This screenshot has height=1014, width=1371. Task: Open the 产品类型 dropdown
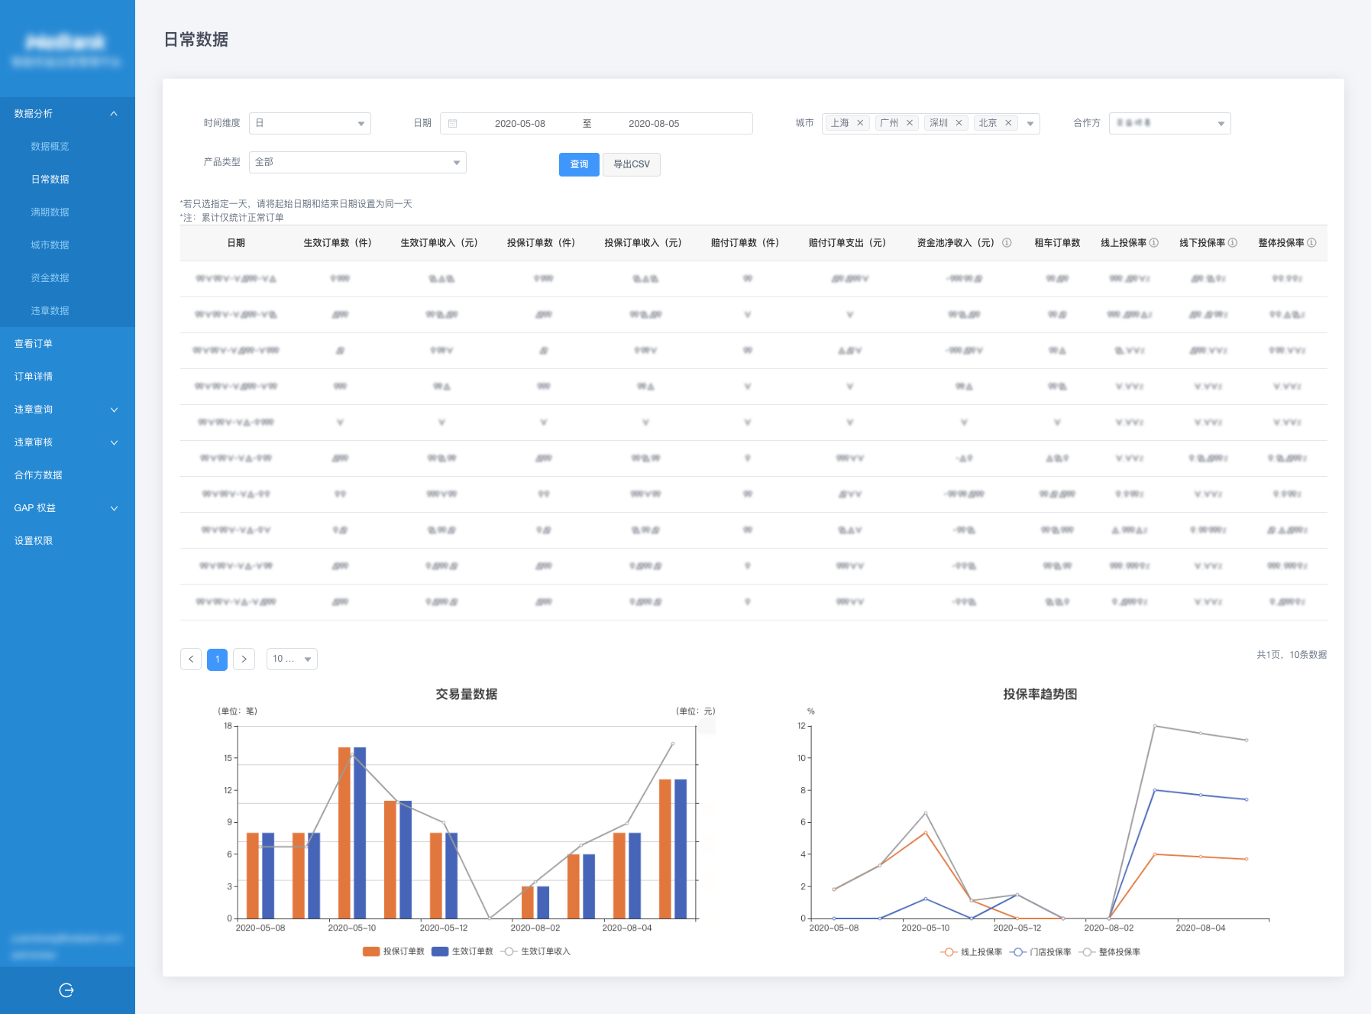coord(357,163)
